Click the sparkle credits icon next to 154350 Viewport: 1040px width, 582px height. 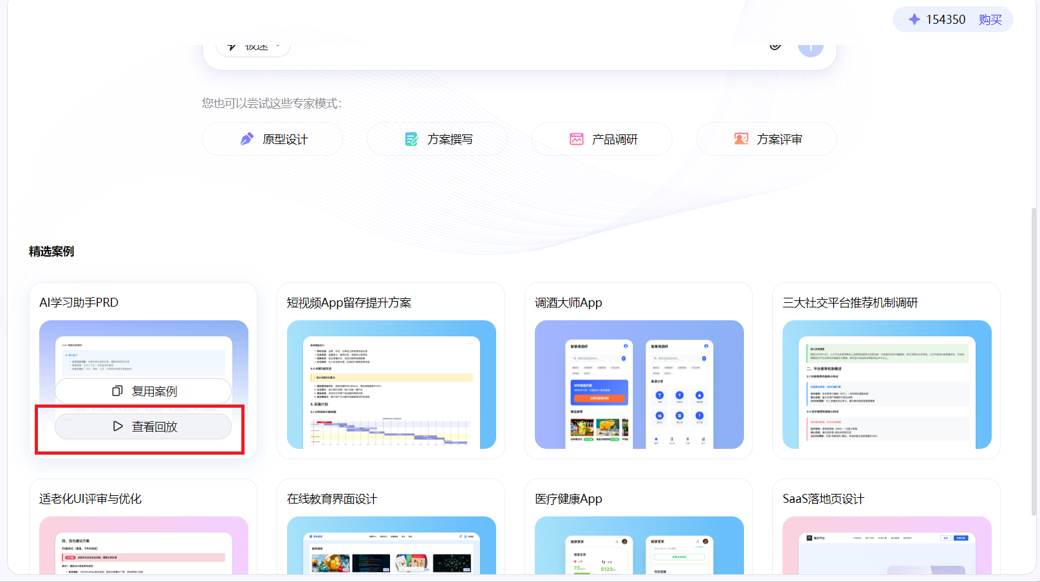[915, 19]
